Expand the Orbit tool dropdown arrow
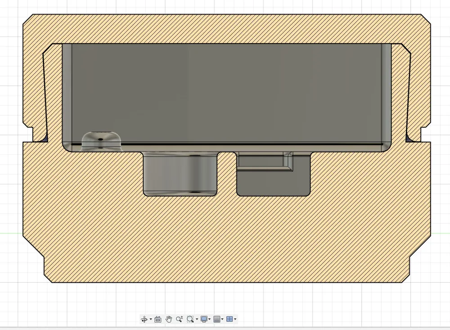This screenshot has height=330, width=450. 151,319
